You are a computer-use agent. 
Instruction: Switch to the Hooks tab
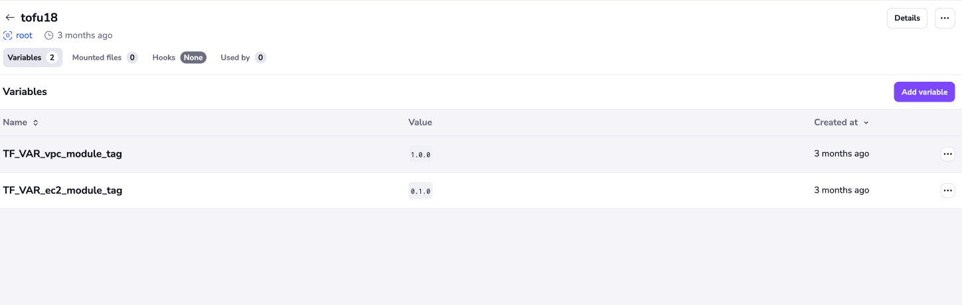[179, 58]
